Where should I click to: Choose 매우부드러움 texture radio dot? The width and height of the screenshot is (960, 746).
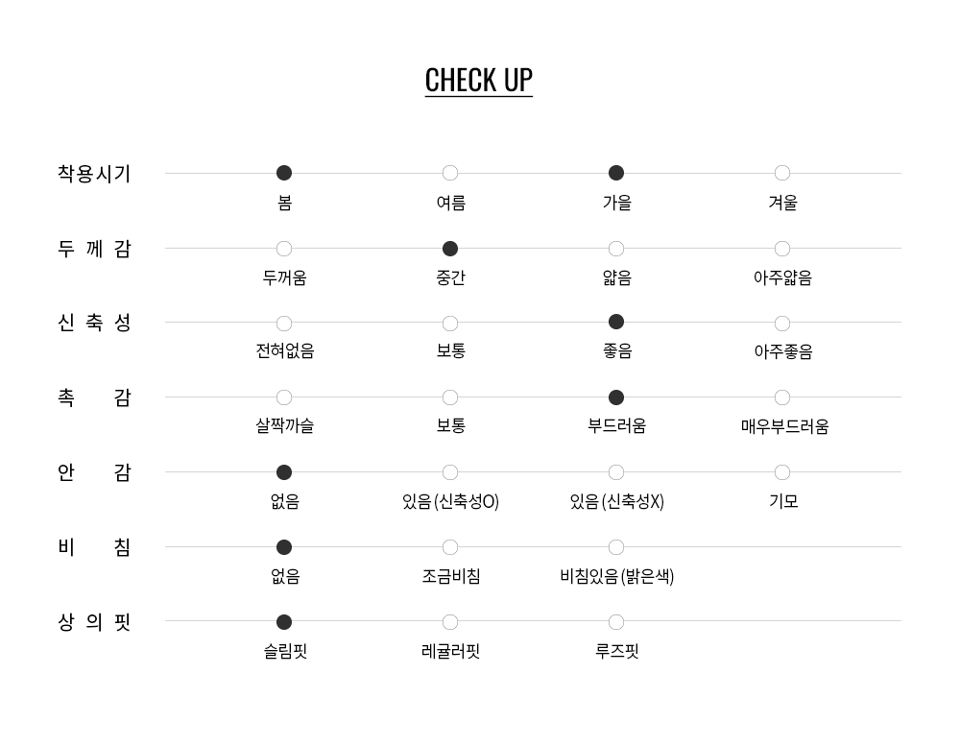click(782, 397)
